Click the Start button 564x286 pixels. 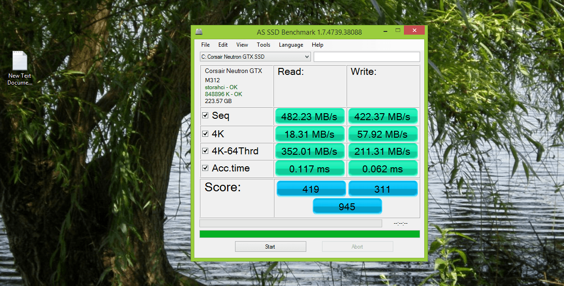coord(270,246)
